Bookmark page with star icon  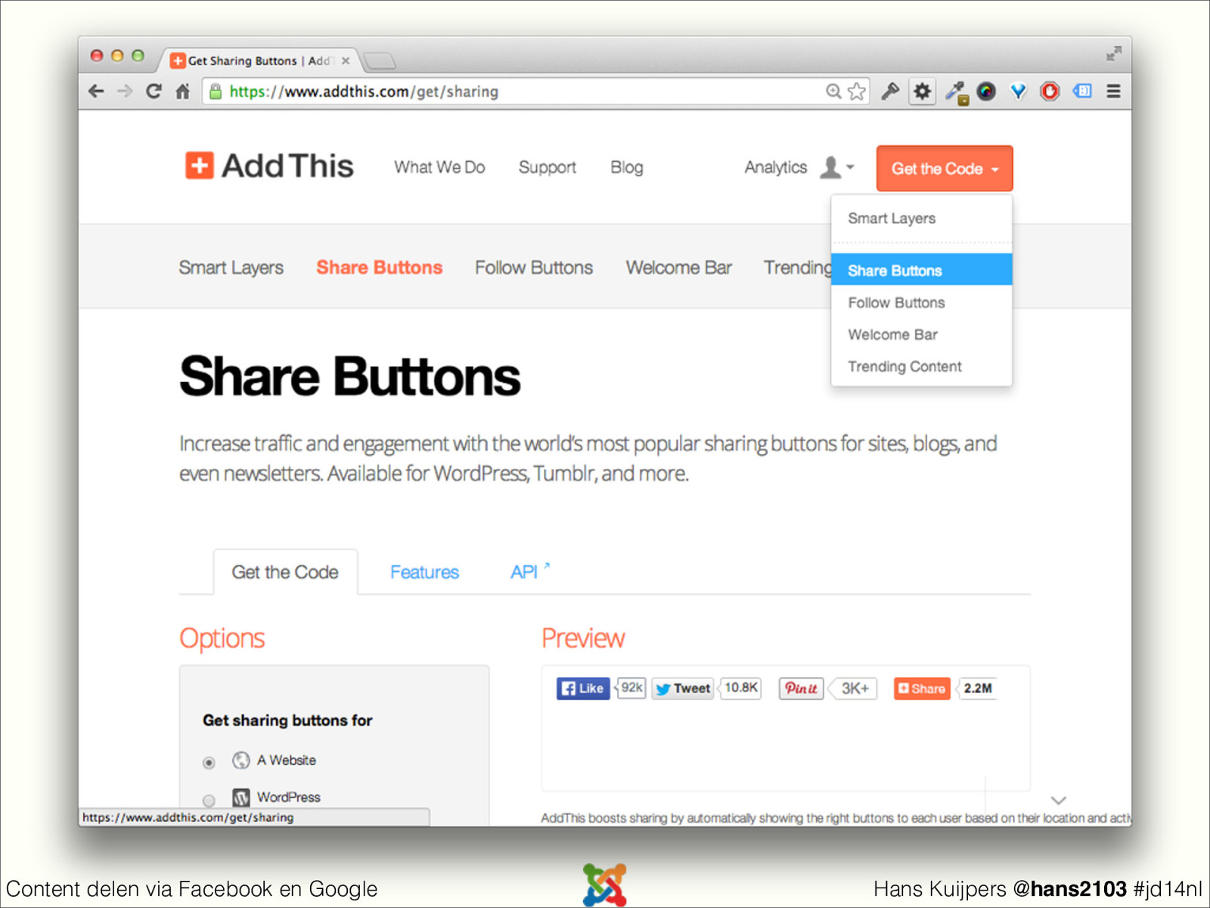(857, 92)
